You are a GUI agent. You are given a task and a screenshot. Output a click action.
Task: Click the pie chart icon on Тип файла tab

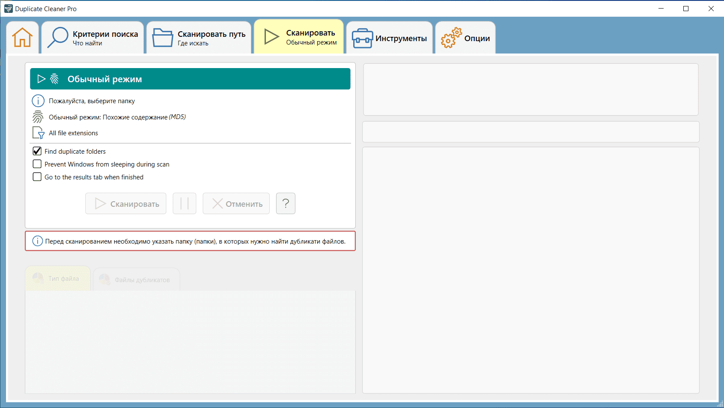(38, 278)
